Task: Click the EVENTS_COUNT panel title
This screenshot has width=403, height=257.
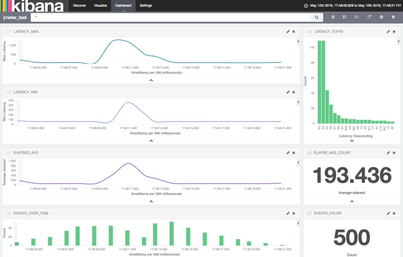Action: pyautogui.click(x=328, y=213)
